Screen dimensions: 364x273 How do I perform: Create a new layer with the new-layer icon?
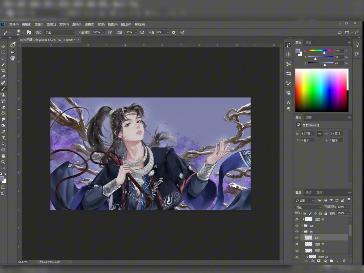click(338, 261)
